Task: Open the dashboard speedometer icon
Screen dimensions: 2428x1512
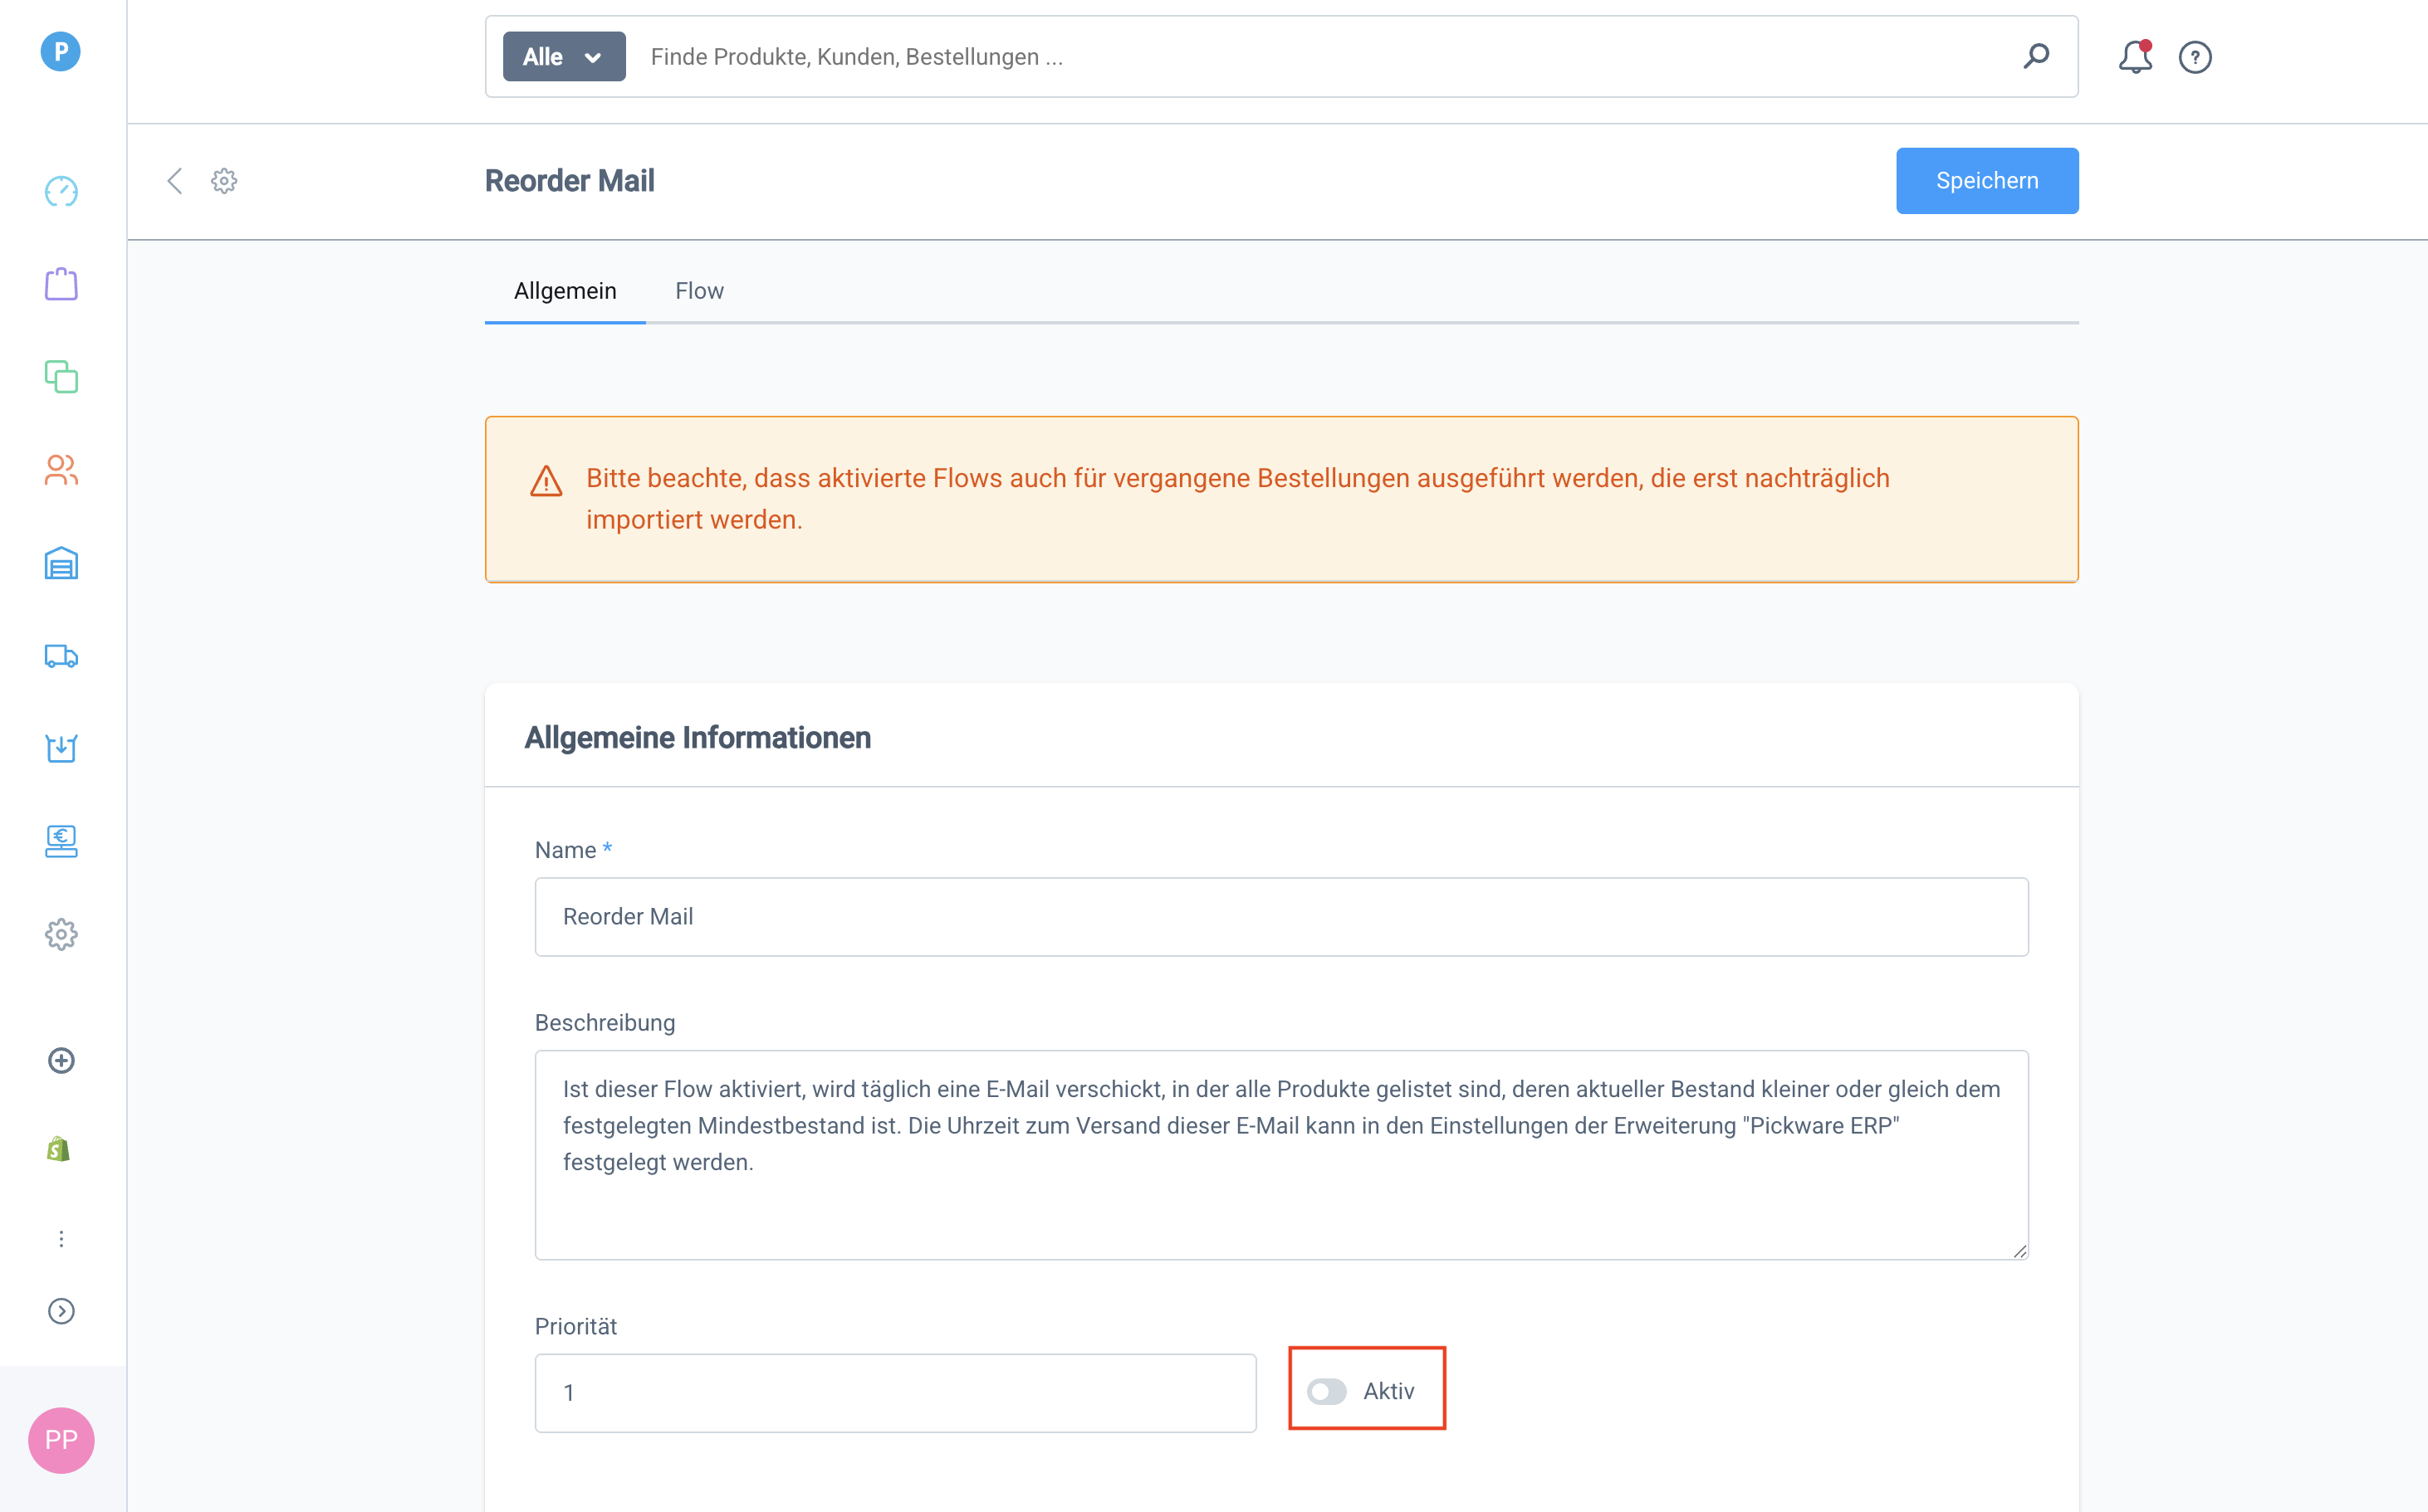Action: click(61, 191)
